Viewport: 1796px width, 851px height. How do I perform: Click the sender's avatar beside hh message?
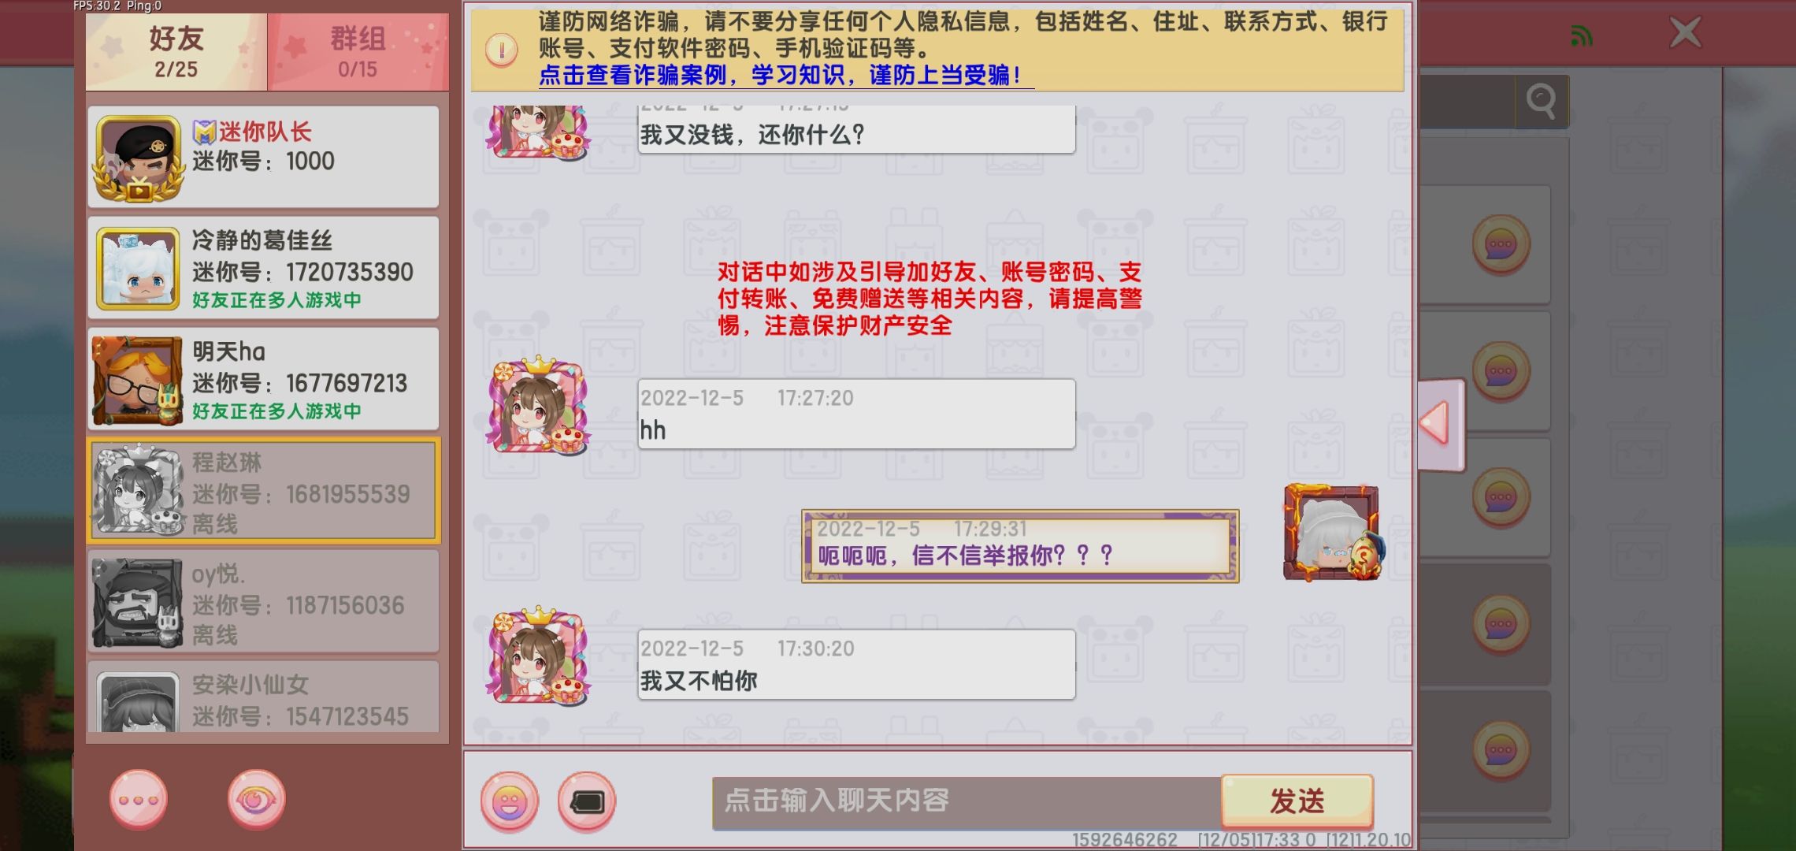[538, 407]
